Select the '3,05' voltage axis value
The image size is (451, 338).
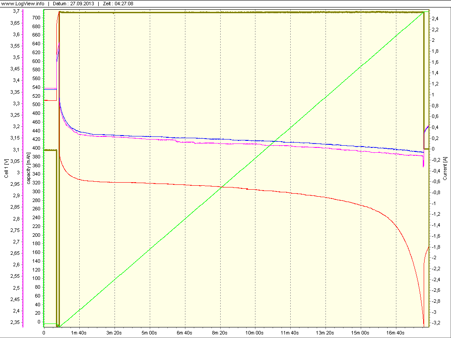(x=15, y=161)
